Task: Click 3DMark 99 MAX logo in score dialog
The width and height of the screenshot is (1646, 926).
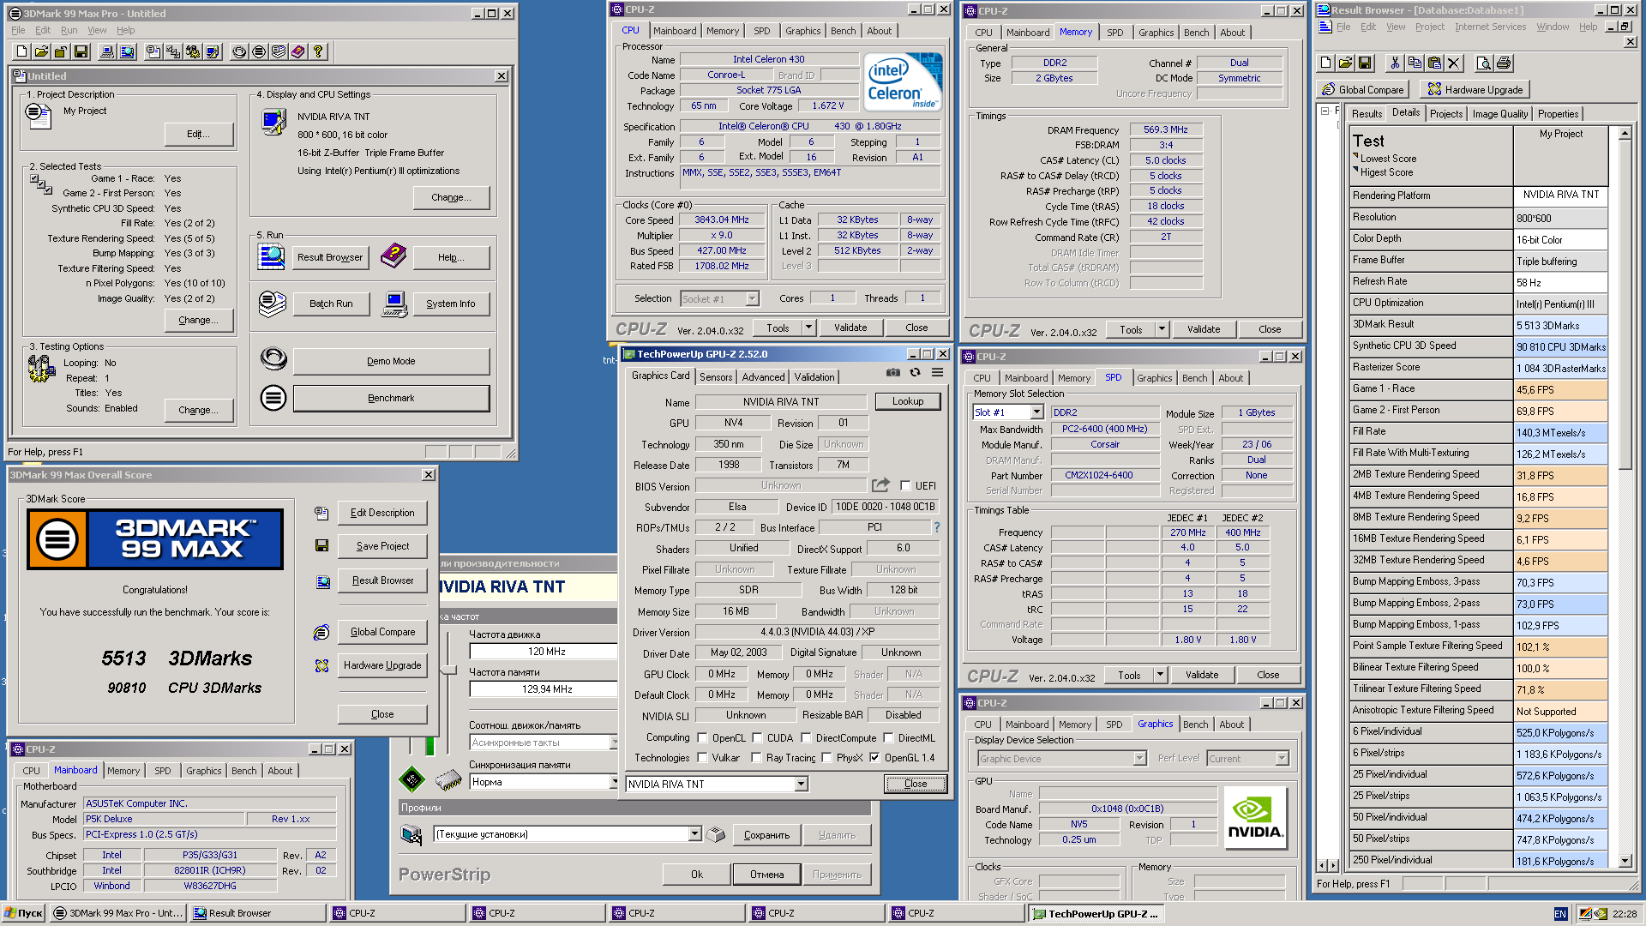Action: click(155, 539)
